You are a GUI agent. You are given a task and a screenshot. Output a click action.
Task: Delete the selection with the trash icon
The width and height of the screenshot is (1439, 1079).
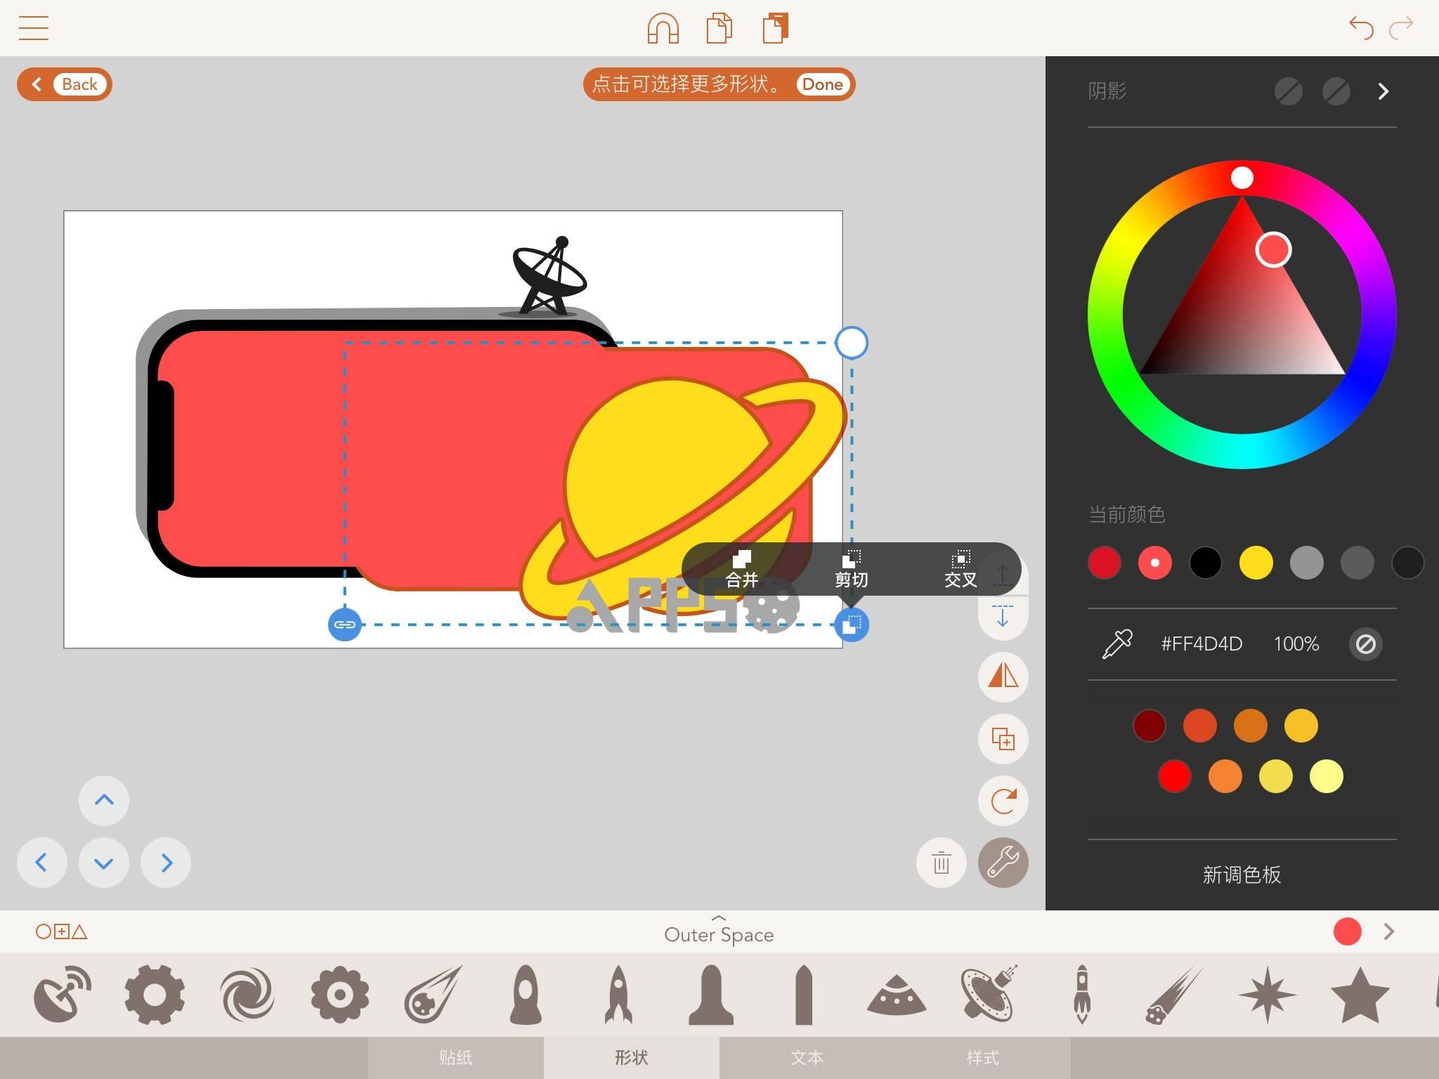(x=941, y=863)
